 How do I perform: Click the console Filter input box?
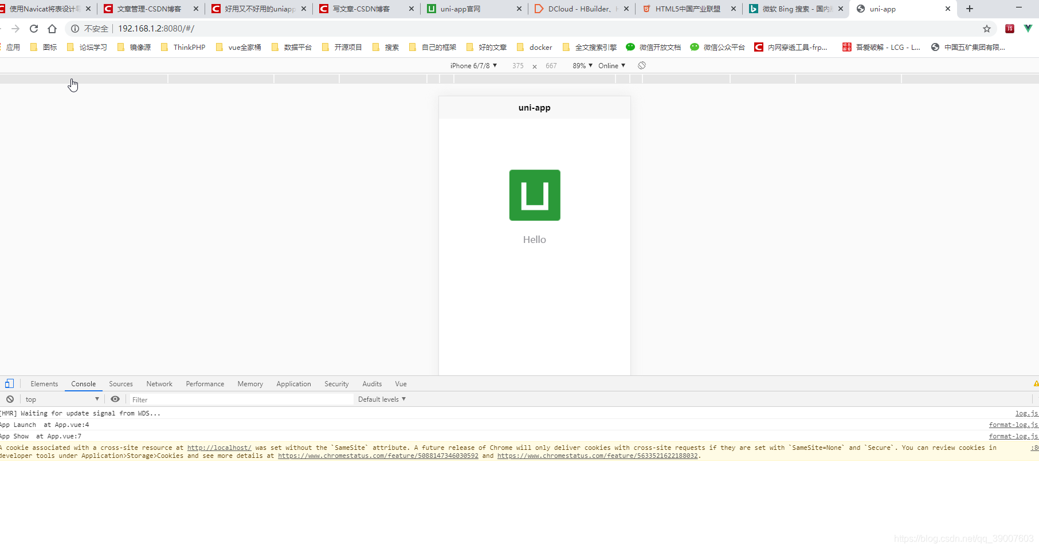click(241, 399)
